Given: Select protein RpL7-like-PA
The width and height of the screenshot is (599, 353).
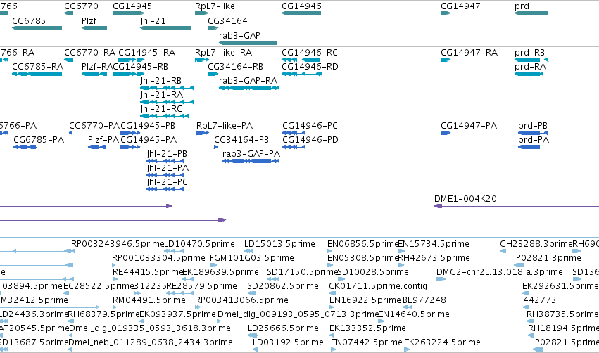Looking at the screenshot, I should point(225,126).
